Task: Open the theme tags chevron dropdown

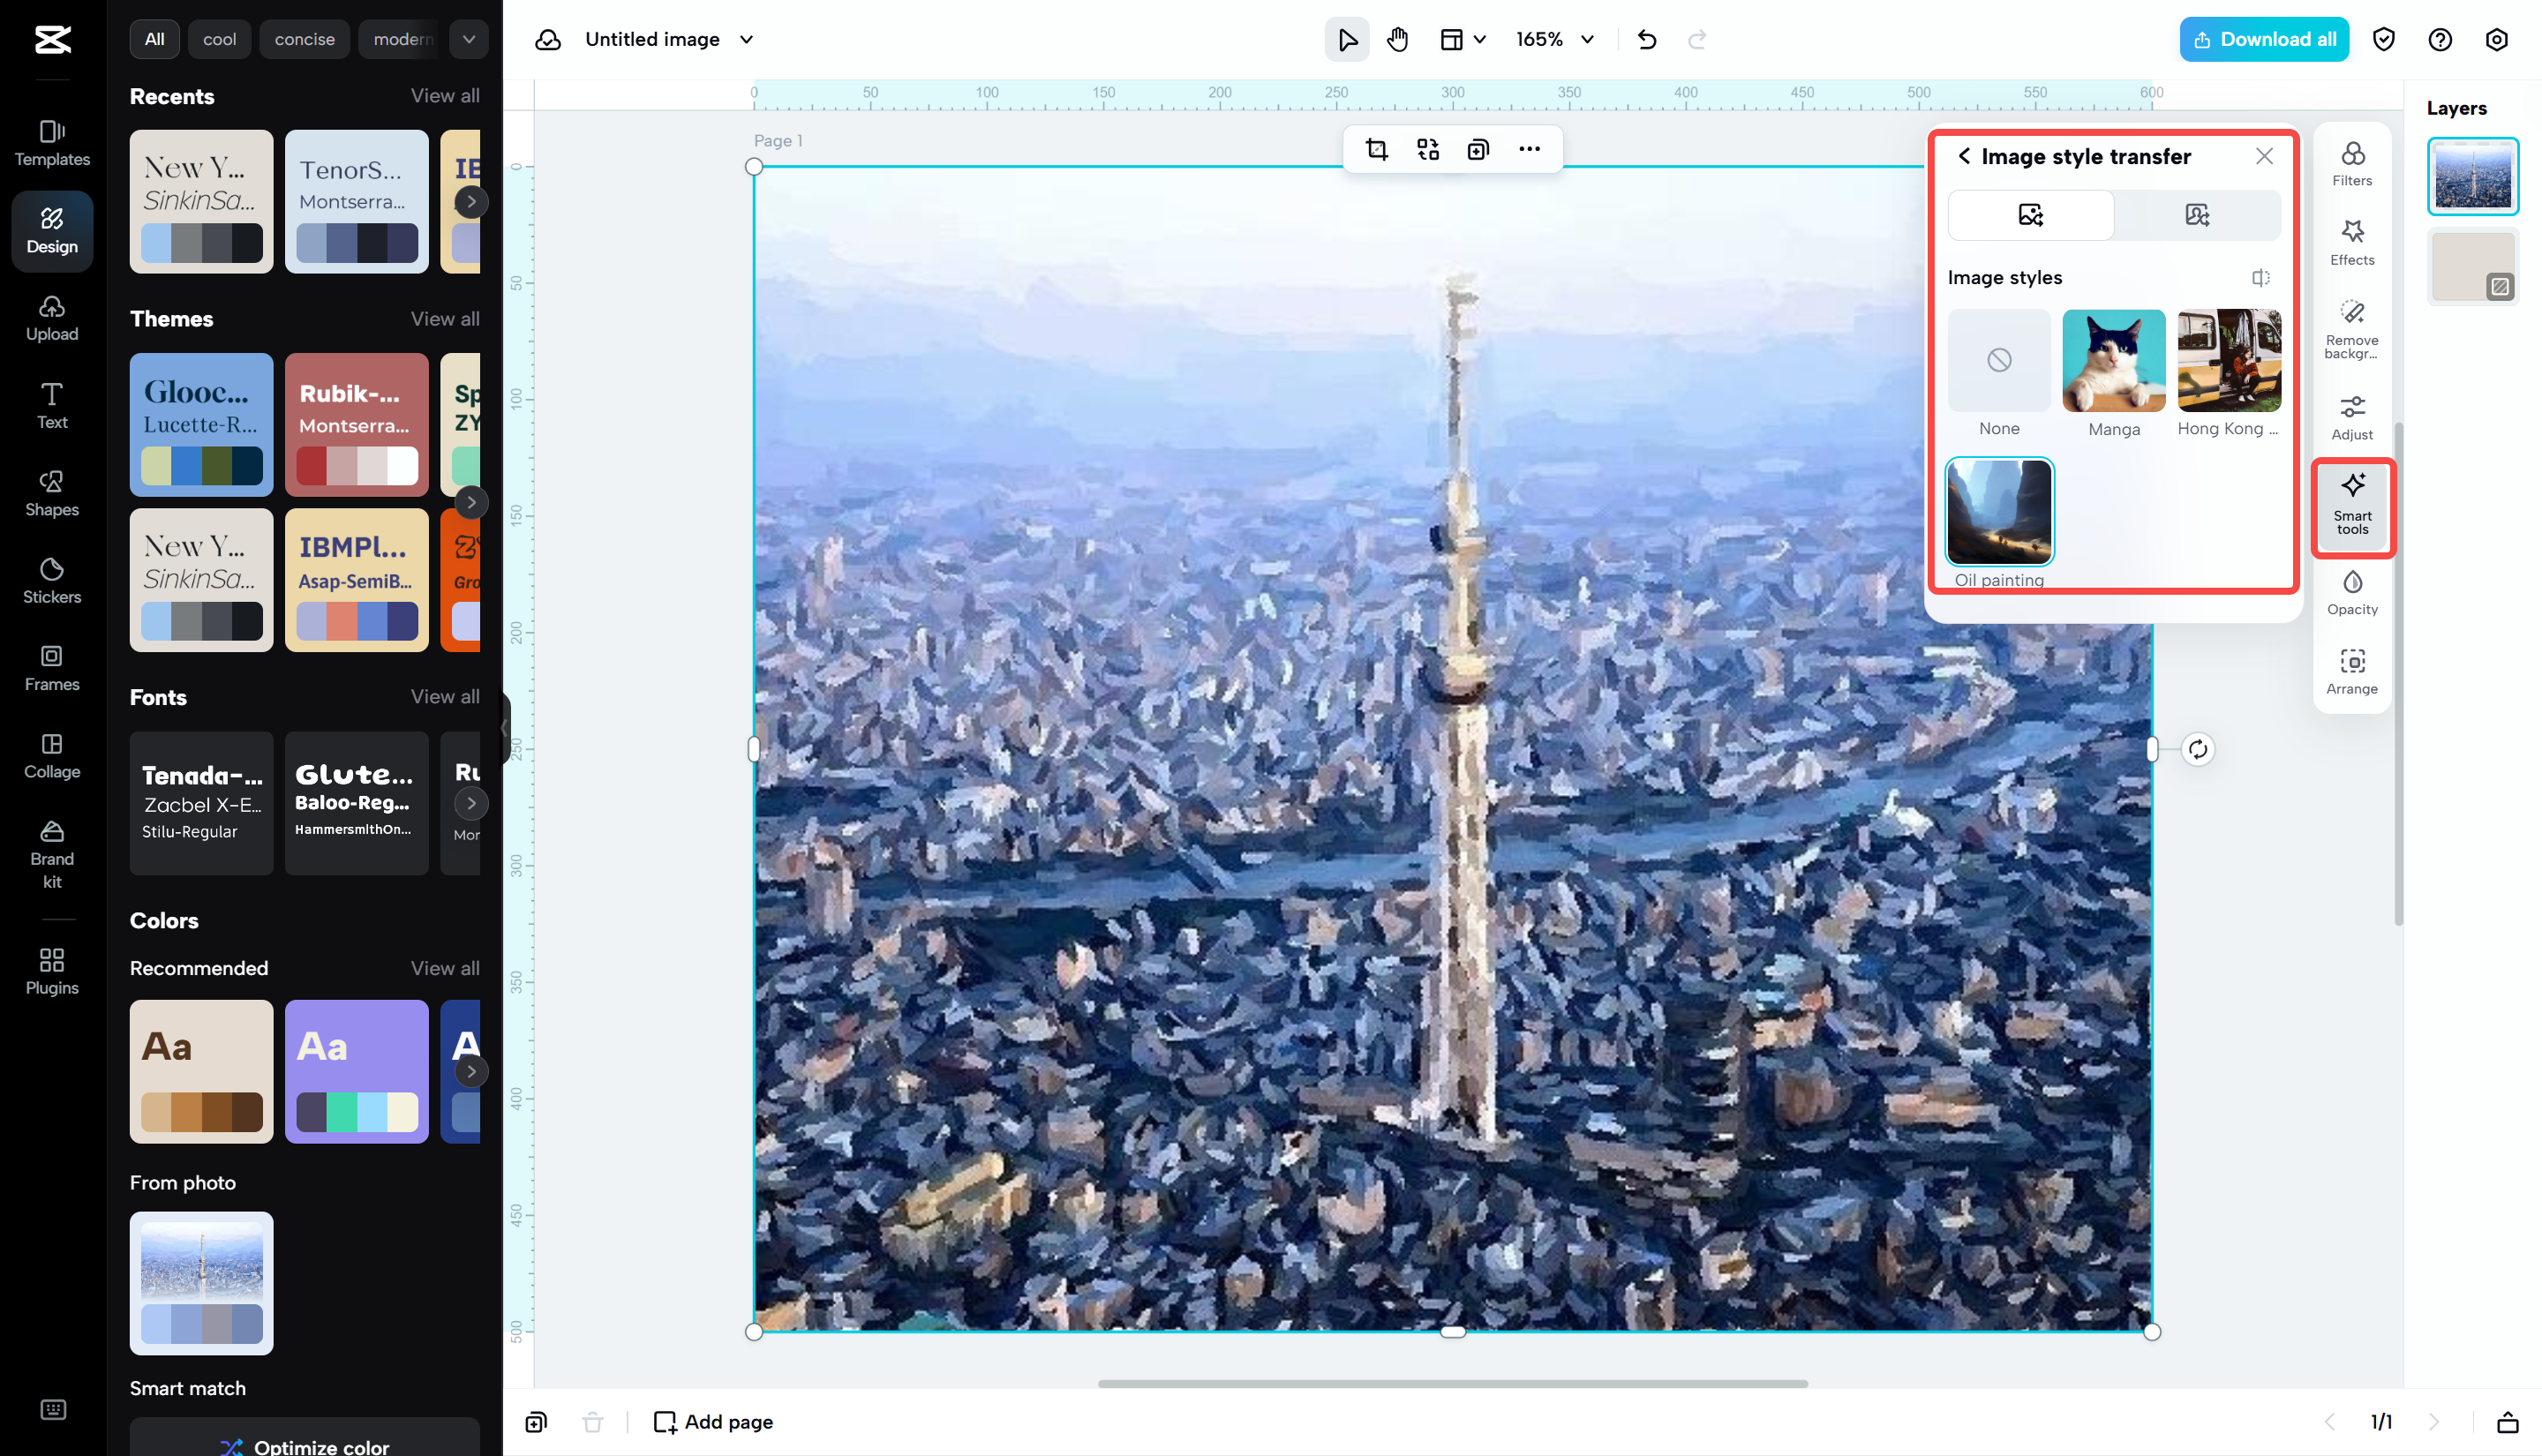Action: click(468, 39)
